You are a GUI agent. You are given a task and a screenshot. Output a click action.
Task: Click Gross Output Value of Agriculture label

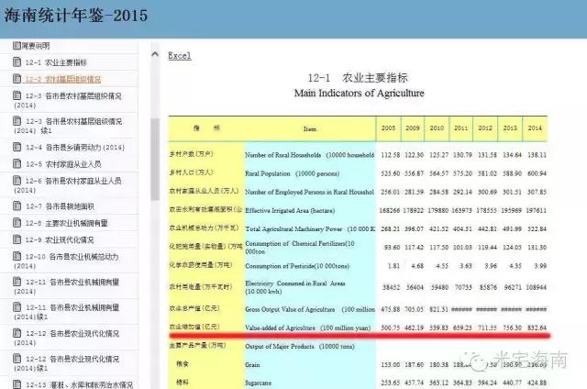310,309
